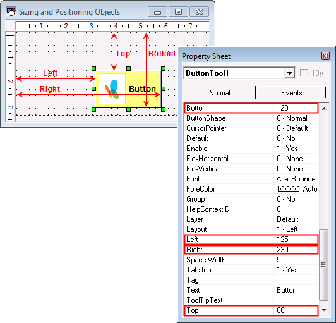
Task: Click the butterfly image on the button
Action: click(112, 88)
